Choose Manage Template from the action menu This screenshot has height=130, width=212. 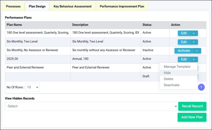(x=177, y=67)
